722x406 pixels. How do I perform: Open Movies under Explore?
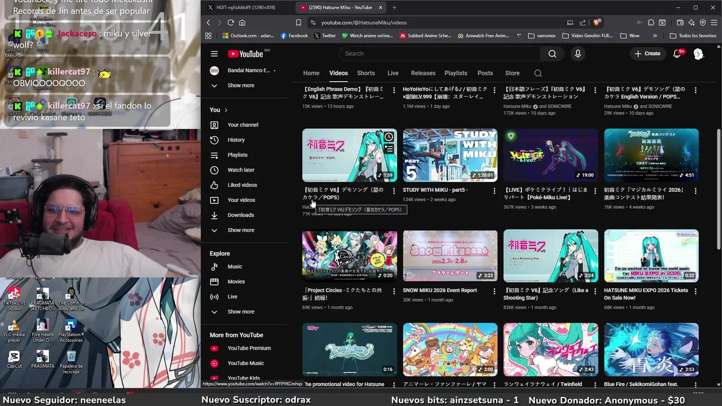coord(236,281)
